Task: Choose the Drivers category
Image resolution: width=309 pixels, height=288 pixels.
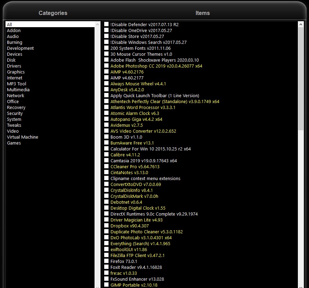Action: 50,66
